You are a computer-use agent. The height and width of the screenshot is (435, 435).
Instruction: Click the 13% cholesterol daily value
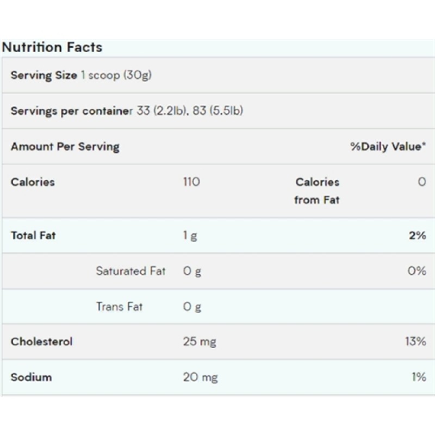click(416, 342)
